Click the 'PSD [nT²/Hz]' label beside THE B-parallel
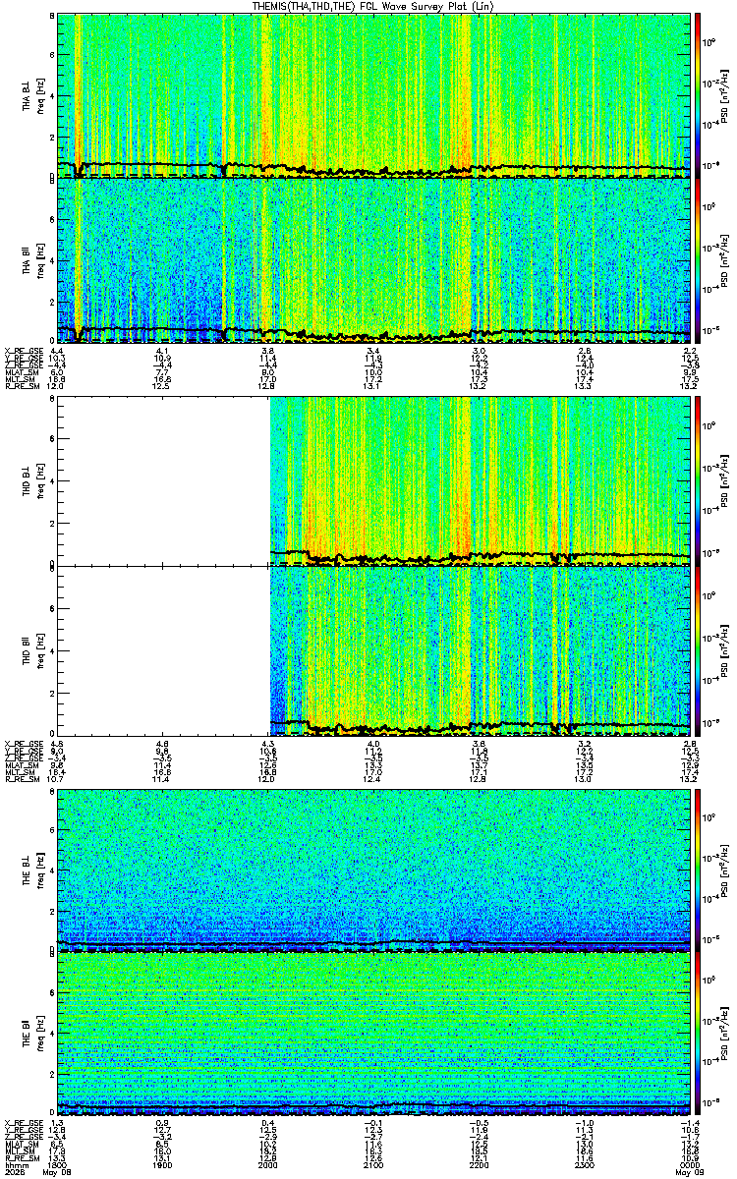The height and width of the screenshot is (1179, 737). (723, 1036)
